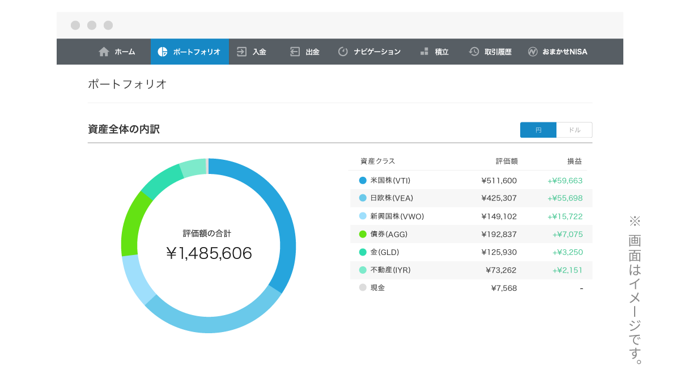The width and height of the screenshot is (680, 374).
Task: Open the ナビゲーション tab
Action: tap(377, 52)
